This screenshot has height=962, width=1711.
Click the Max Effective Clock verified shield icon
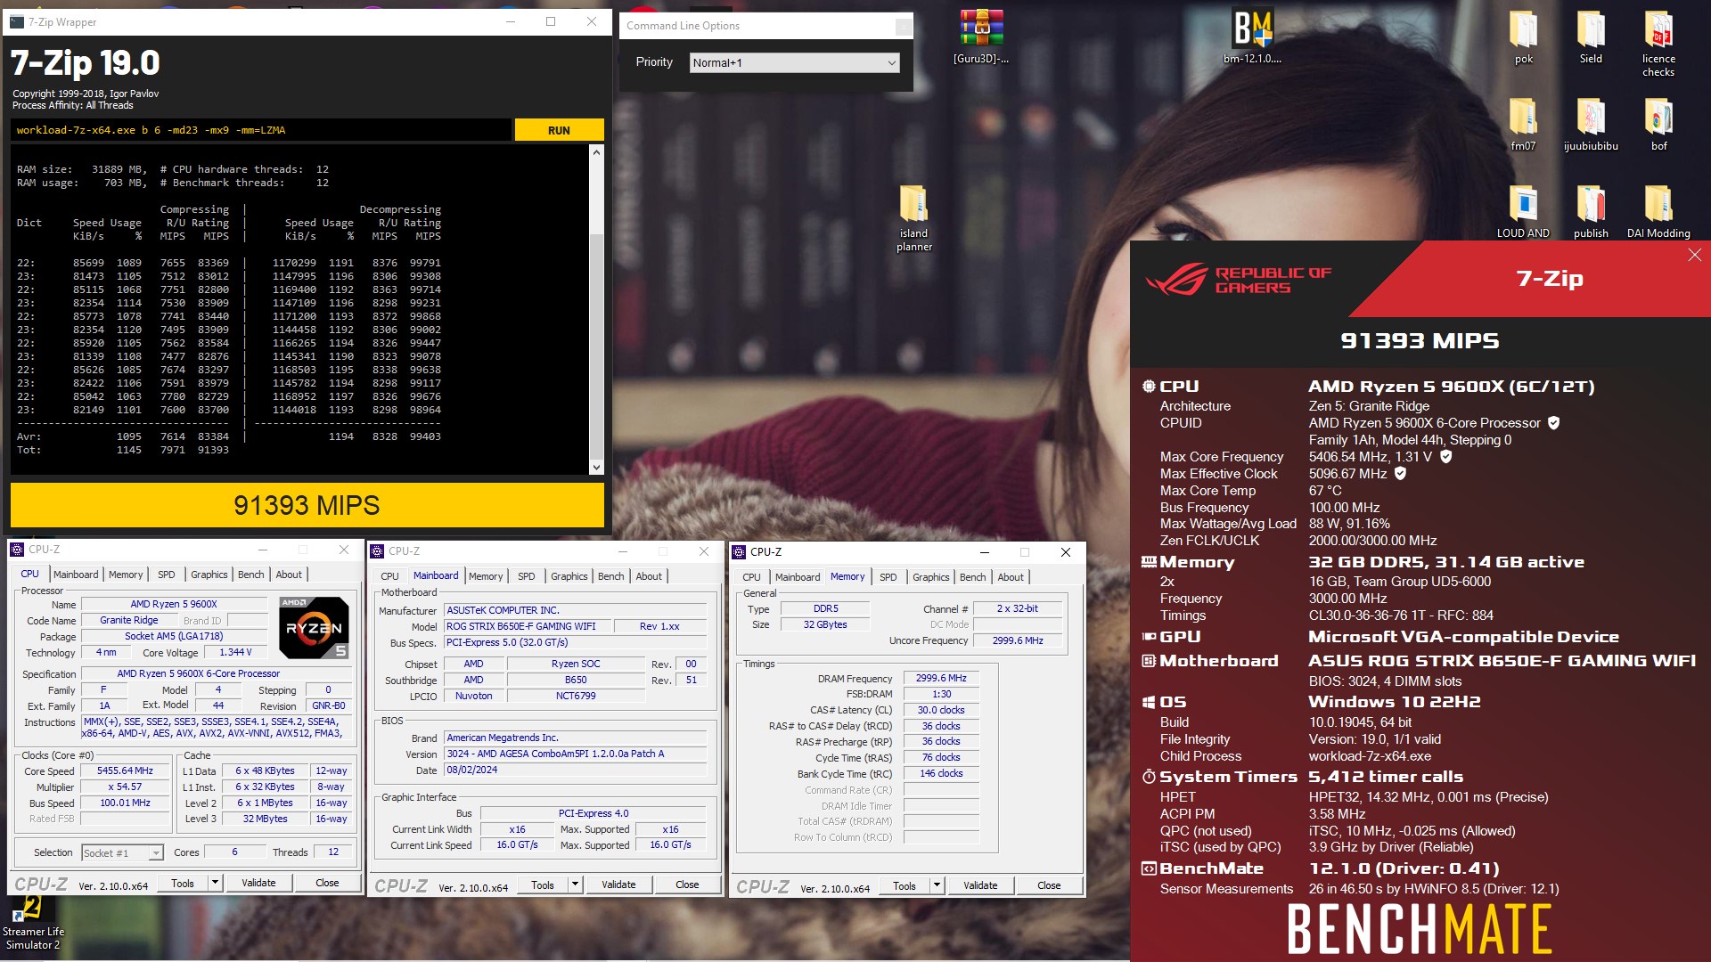coord(1400,474)
